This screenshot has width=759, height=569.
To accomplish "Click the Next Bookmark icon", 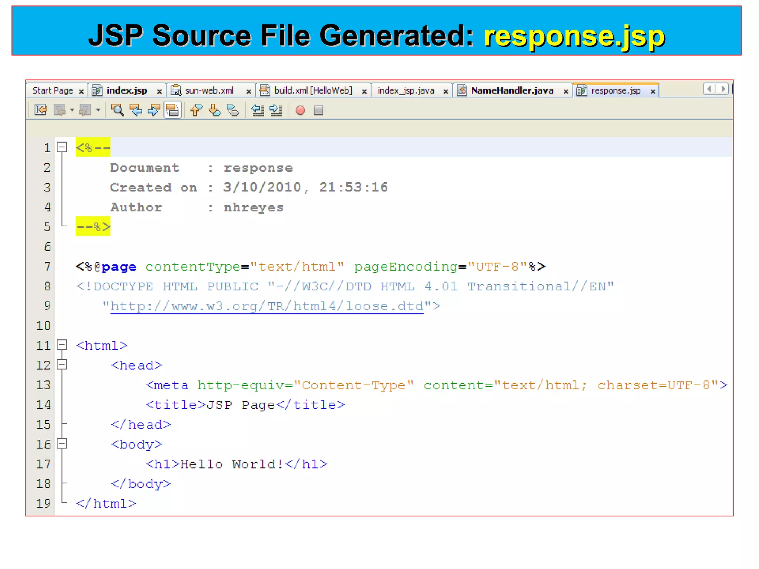I will (215, 110).
